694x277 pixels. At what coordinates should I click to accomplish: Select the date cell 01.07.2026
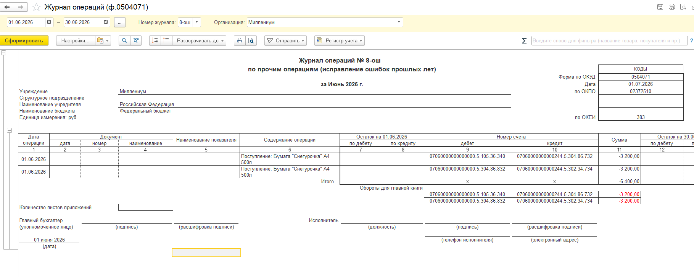tap(641, 84)
